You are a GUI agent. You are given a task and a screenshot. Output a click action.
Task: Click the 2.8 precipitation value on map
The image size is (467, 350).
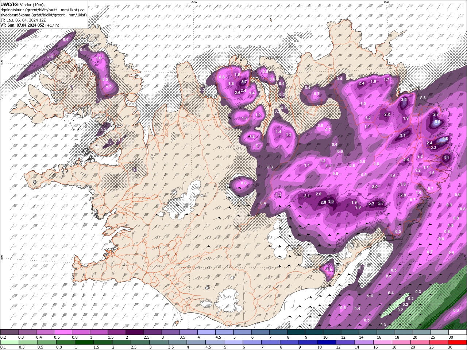[323, 203]
